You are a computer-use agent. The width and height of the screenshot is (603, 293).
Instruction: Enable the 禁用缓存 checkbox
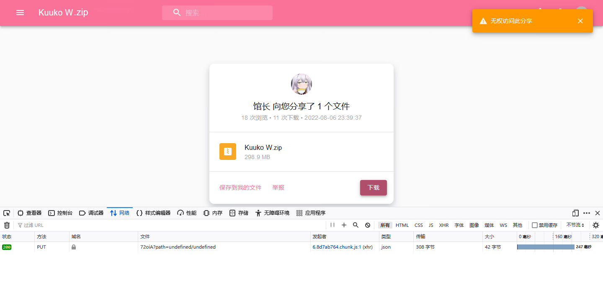pyautogui.click(x=534, y=225)
